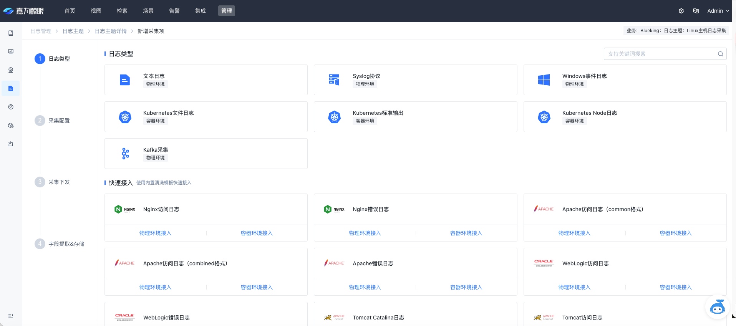Choose the Kubernetes文件日志 helm icon
The width and height of the screenshot is (736, 326).
[x=125, y=117]
